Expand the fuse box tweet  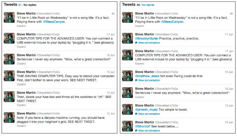click(x=21, y=105)
